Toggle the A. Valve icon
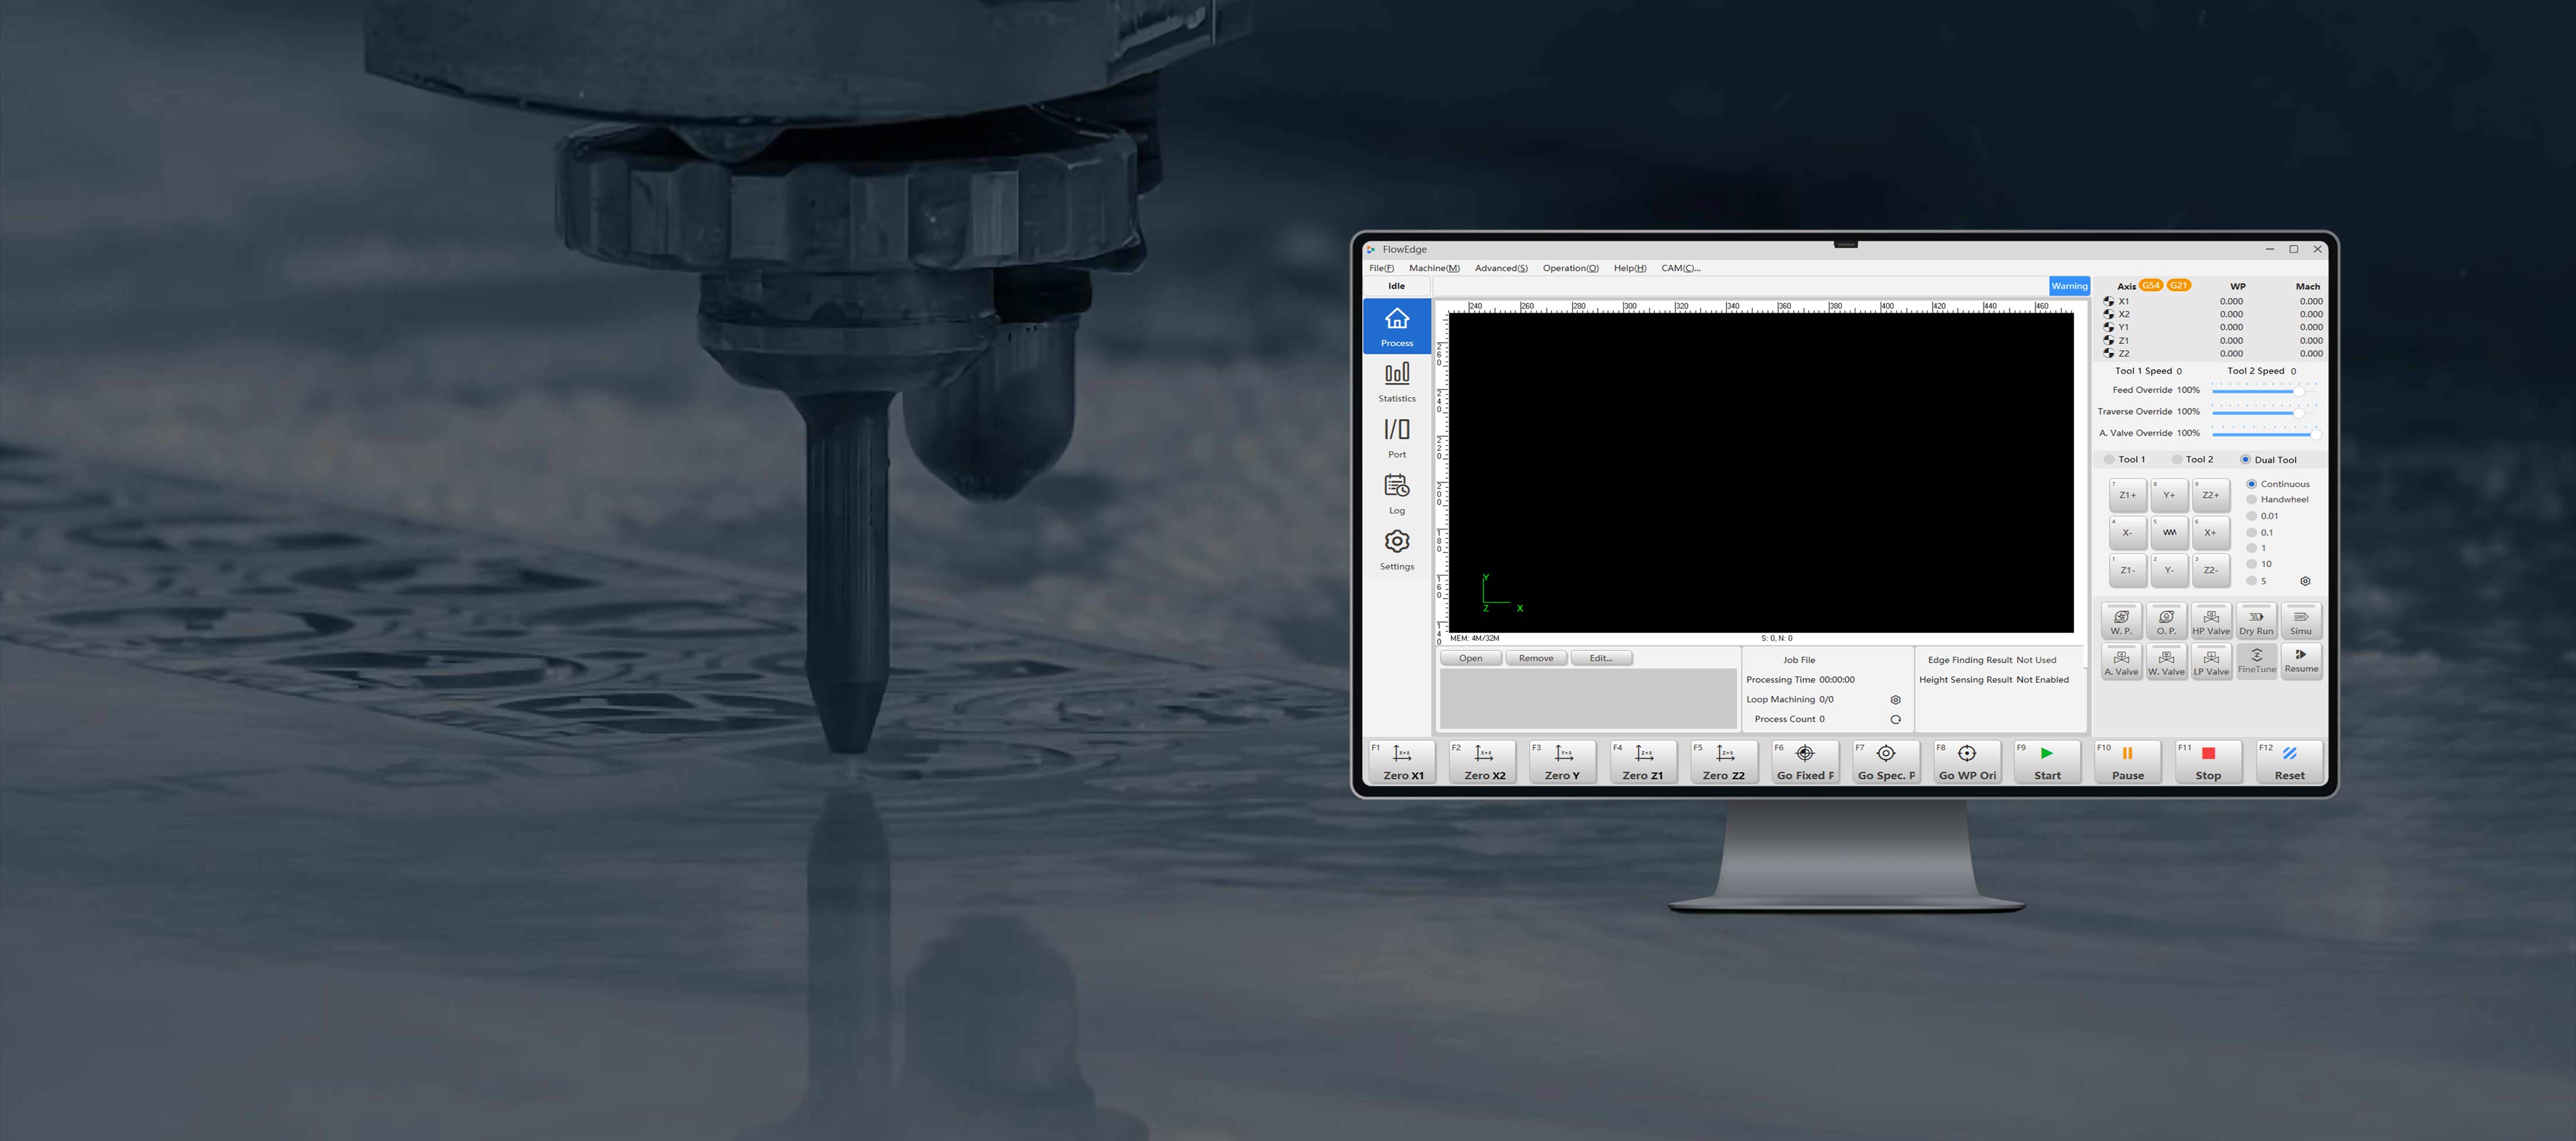Screen dimensions: 2576x1141 click(2121, 661)
